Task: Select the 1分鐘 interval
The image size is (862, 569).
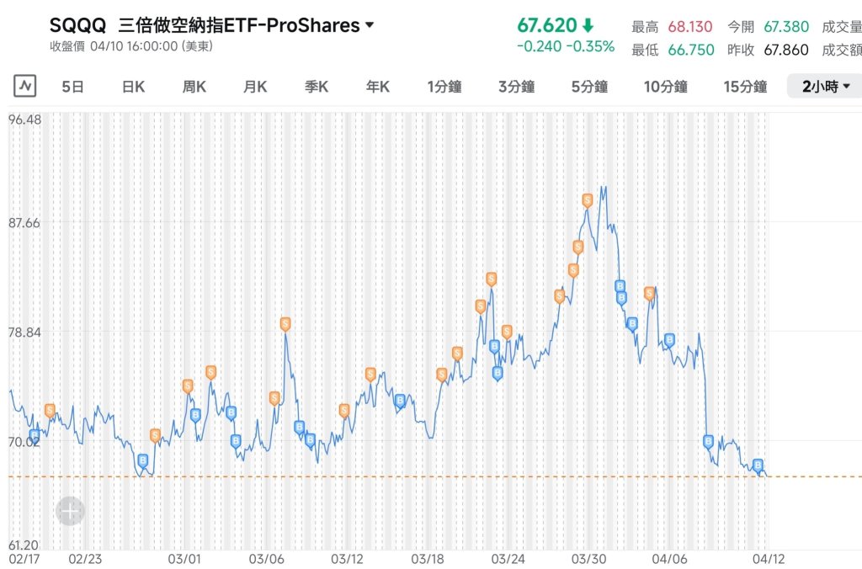Action: [x=444, y=87]
